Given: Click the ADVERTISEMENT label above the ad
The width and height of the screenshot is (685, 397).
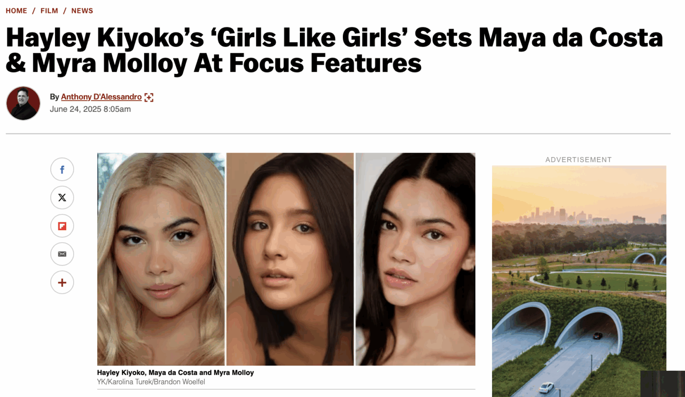Looking at the screenshot, I should [x=578, y=159].
